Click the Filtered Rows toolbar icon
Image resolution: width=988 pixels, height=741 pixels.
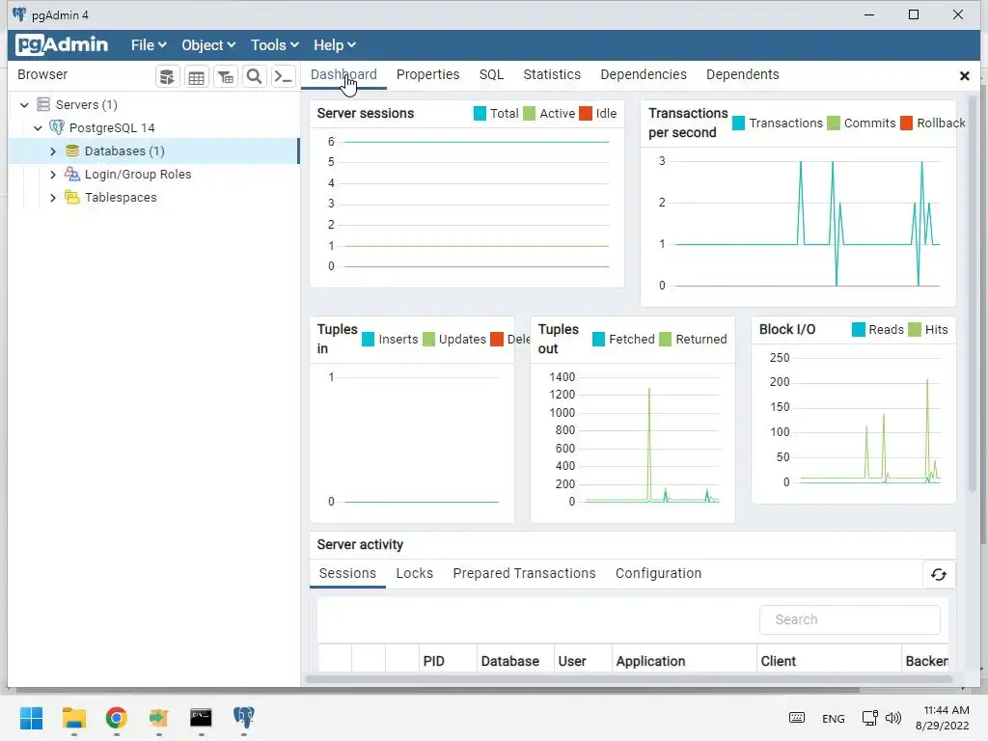(x=225, y=77)
